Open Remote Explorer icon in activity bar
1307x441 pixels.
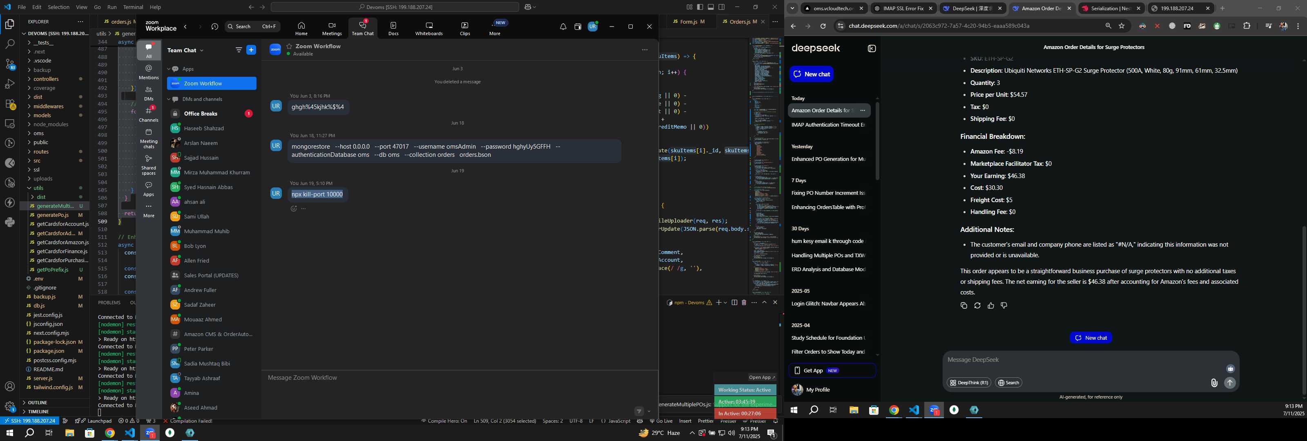point(10,124)
